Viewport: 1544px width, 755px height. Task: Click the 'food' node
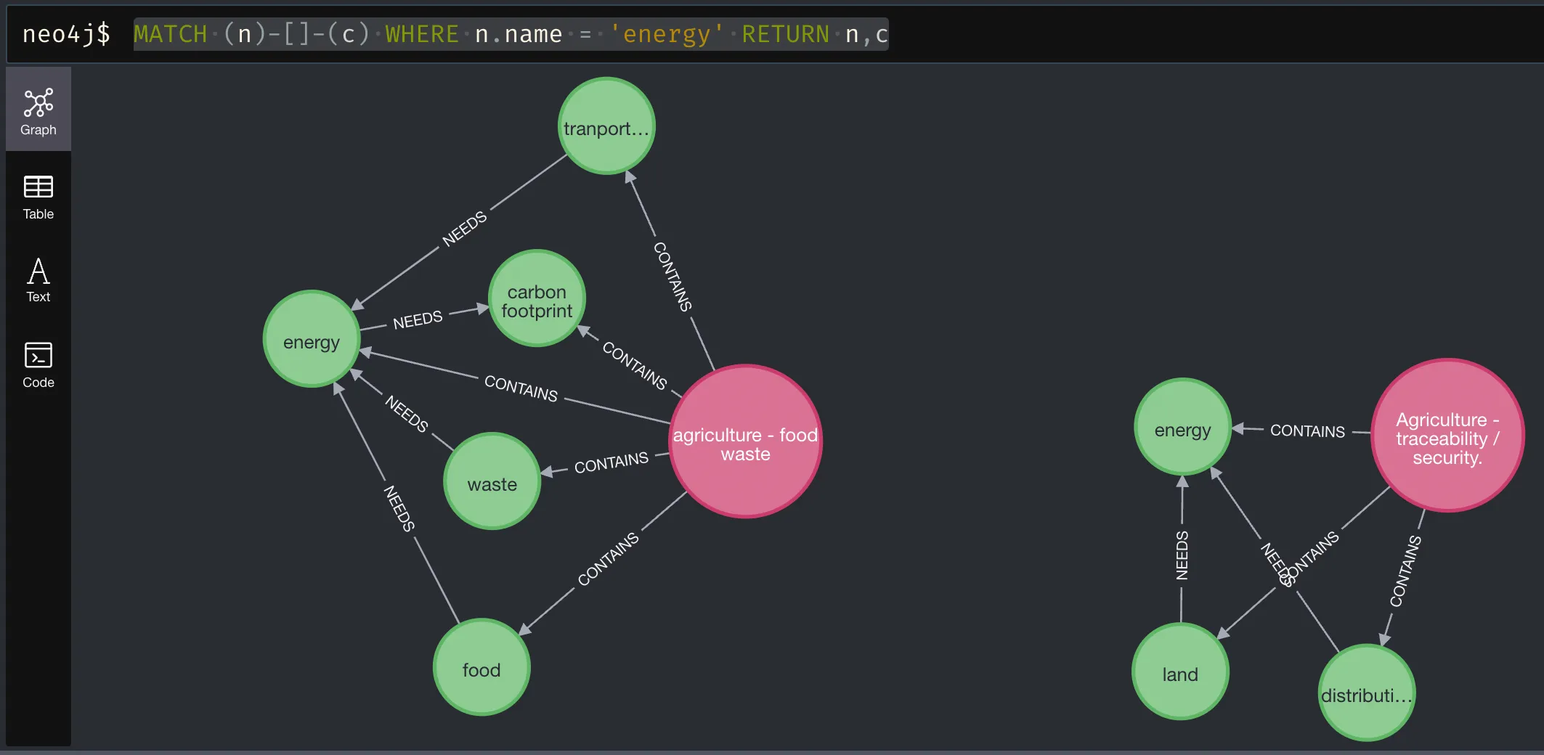coord(481,669)
